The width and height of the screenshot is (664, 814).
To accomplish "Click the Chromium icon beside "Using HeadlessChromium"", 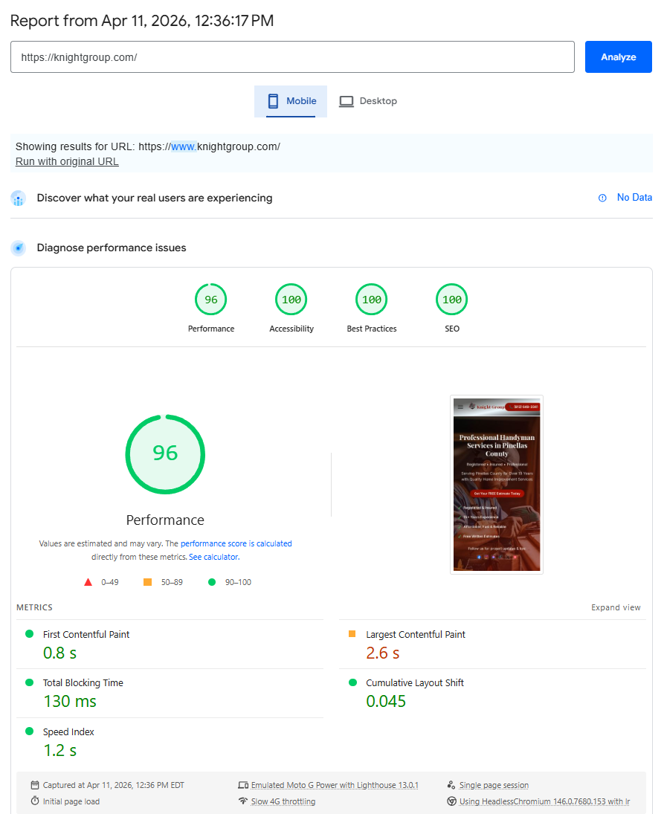I will pos(452,801).
